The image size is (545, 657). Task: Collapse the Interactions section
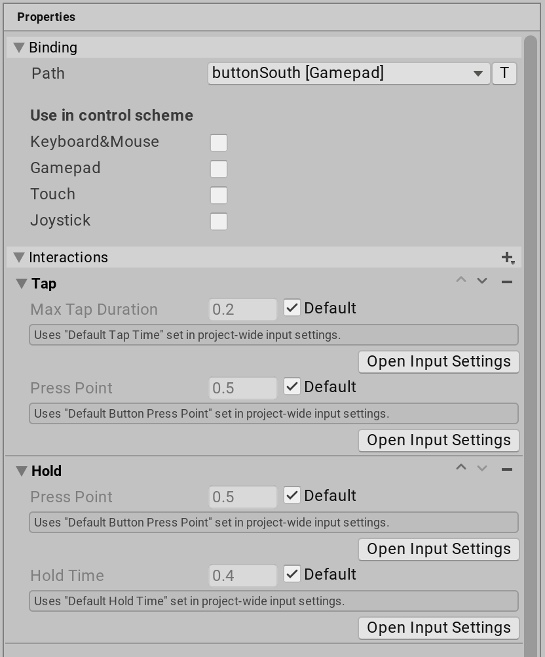coord(19,257)
